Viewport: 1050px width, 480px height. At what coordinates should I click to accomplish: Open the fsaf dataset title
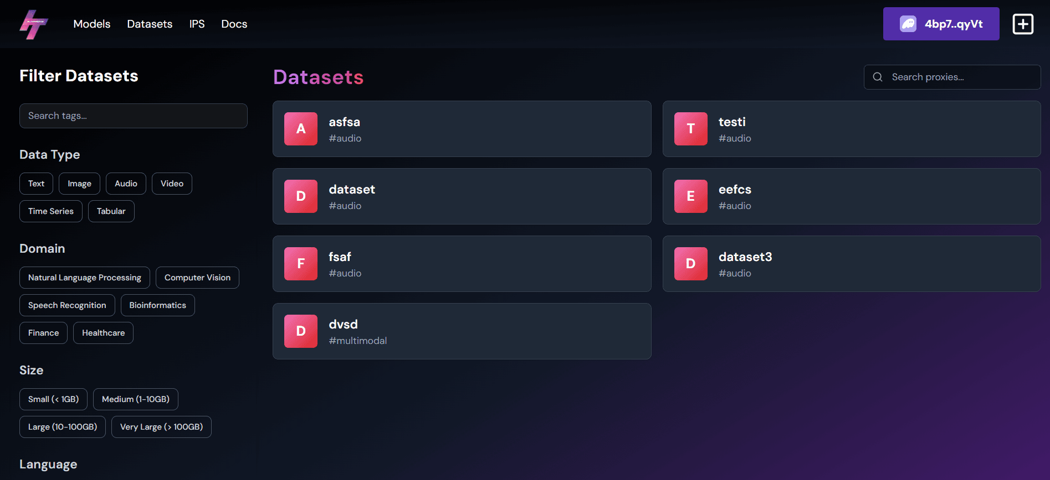point(340,257)
